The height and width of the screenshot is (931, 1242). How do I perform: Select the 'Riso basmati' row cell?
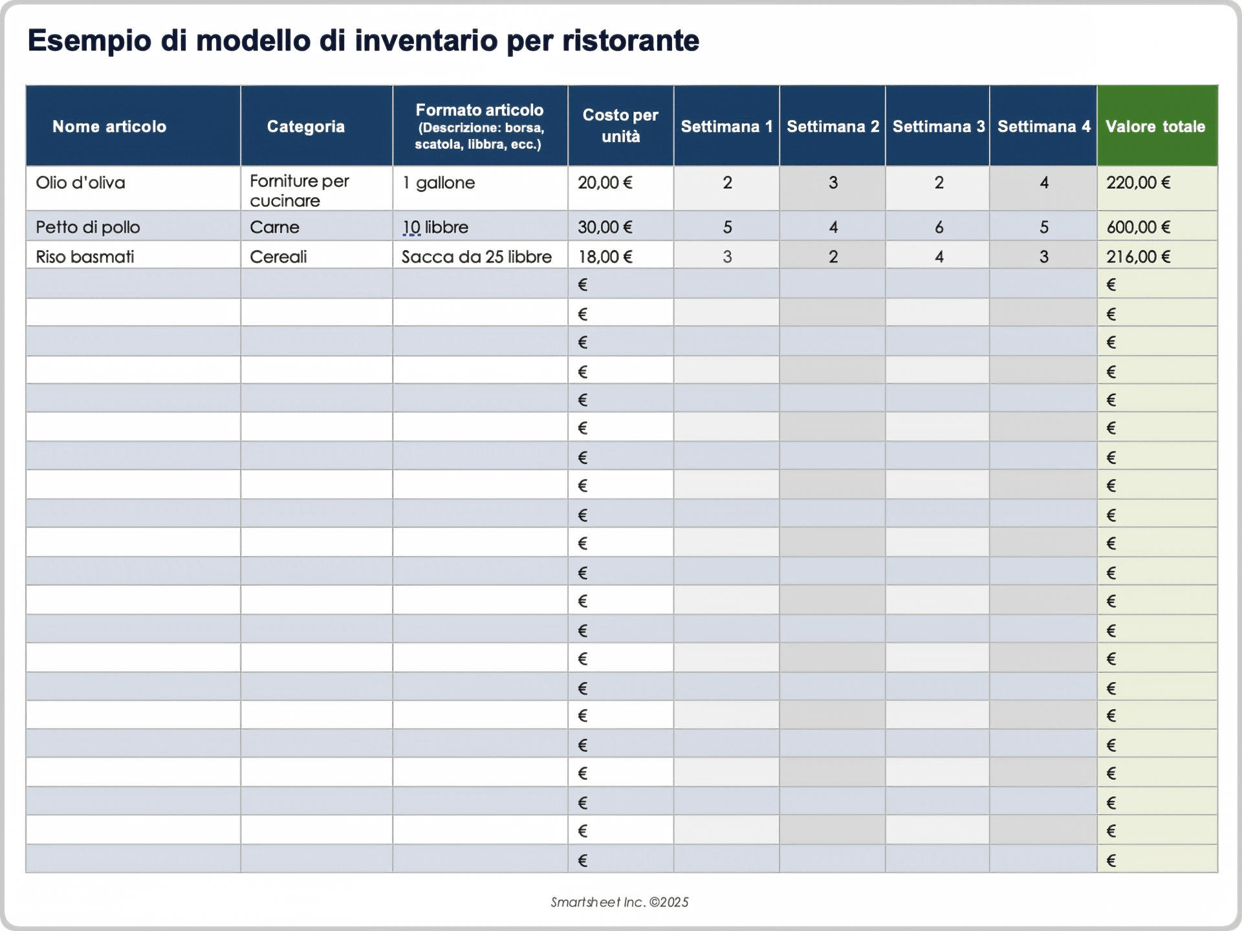[x=83, y=256]
